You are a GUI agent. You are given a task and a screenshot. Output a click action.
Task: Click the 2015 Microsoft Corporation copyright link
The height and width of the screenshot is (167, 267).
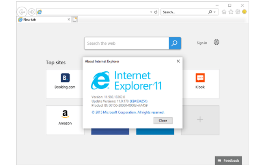[x=128, y=112]
